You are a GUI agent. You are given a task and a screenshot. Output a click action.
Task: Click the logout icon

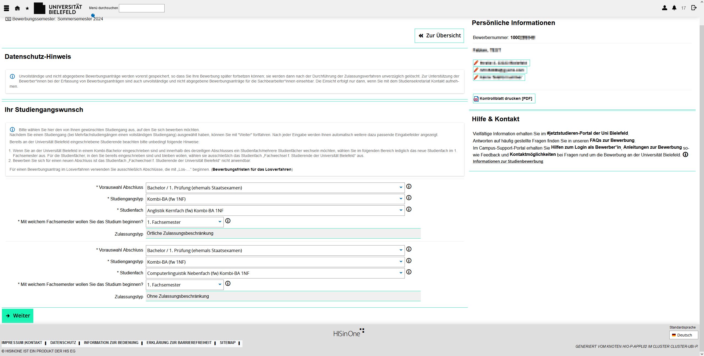pyautogui.click(x=694, y=8)
